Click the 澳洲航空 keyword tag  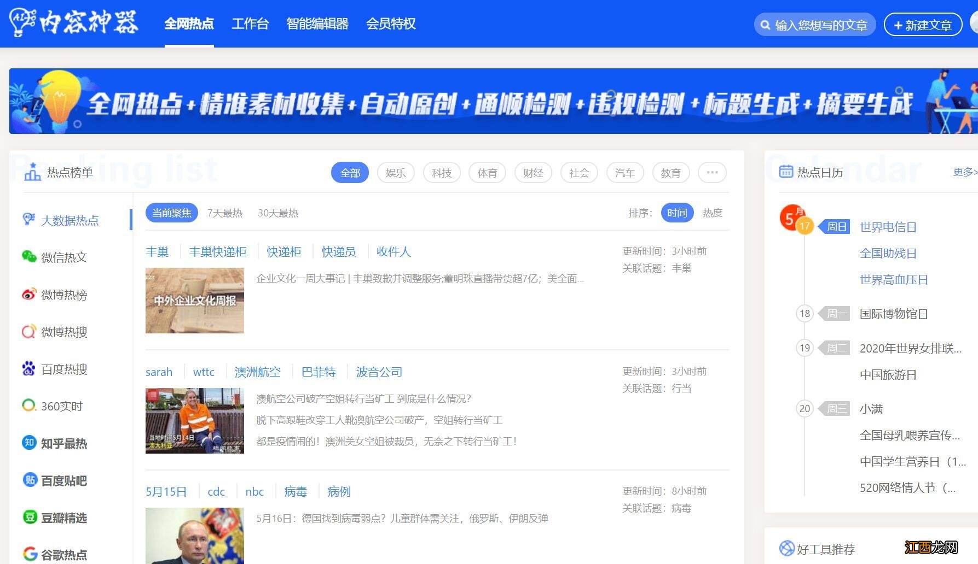coord(258,372)
